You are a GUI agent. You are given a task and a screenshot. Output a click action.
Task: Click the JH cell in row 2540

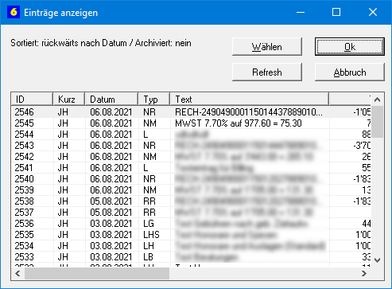coord(63,179)
